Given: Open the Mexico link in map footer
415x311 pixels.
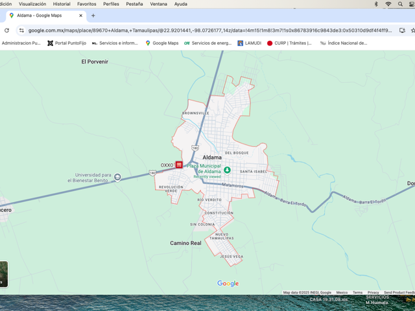Looking at the screenshot, I should (x=342, y=292).
